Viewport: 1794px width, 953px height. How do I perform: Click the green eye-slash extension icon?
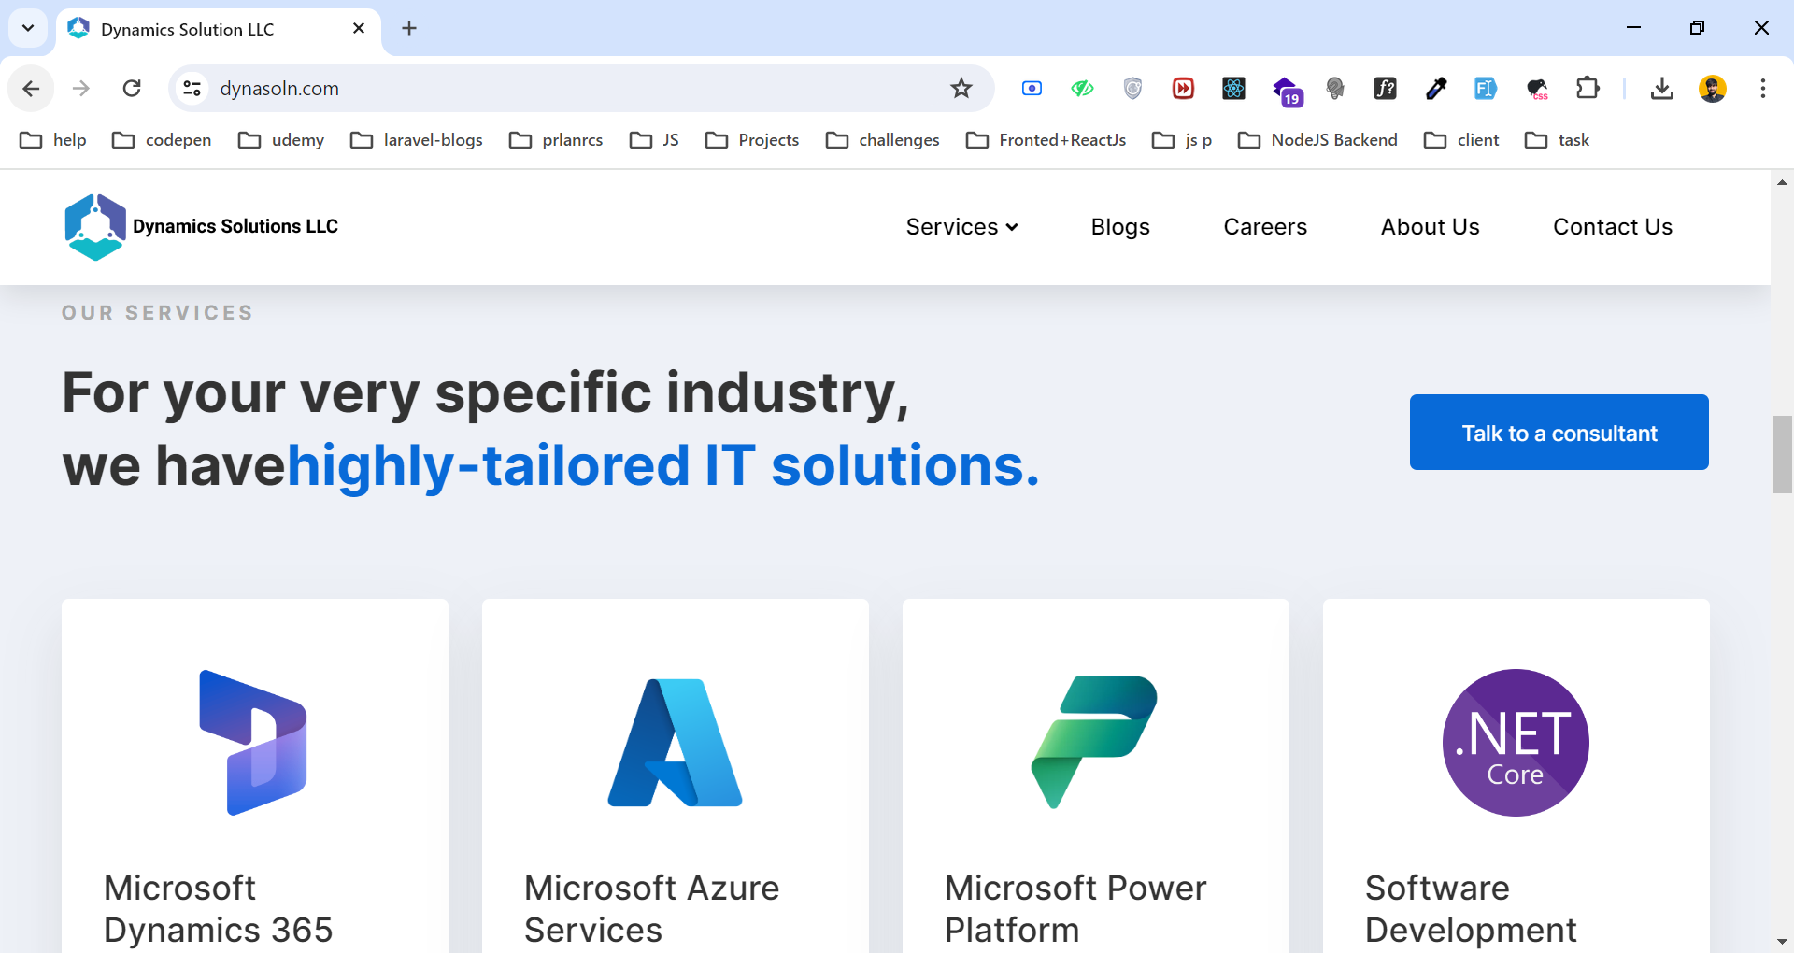tap(1082, 89)
